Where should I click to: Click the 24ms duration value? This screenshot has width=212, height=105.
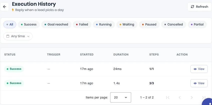(x=117, y=69)
